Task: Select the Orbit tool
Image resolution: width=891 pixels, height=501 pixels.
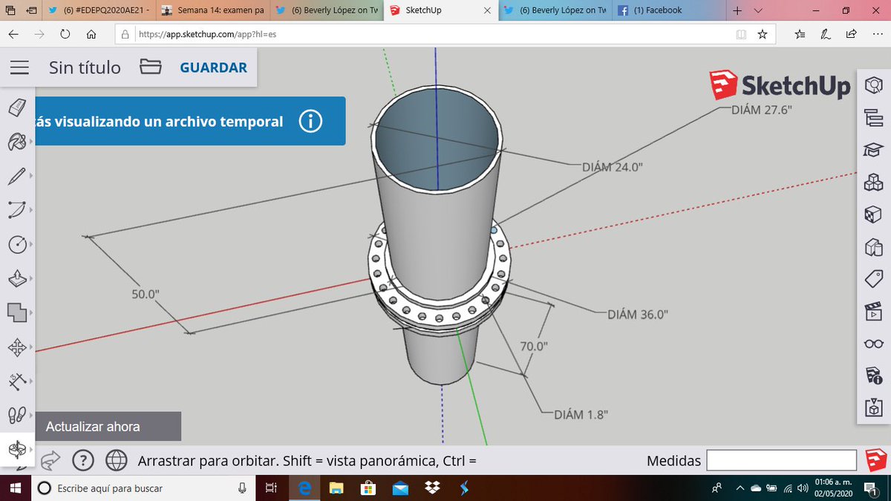Action: [x=16, y=450]
